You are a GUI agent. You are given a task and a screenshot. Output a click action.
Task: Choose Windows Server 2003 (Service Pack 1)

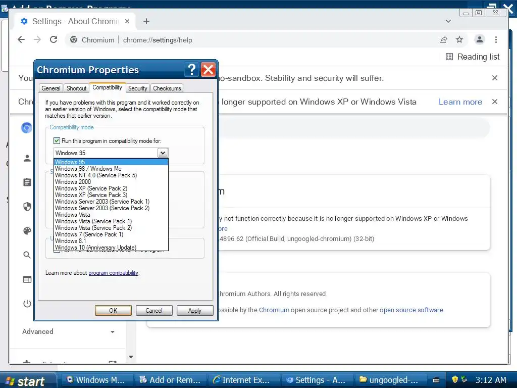(x=111, y=202)
